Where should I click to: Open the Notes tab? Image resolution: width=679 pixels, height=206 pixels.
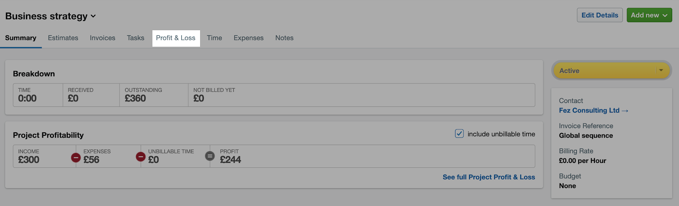tap(284, 38)
